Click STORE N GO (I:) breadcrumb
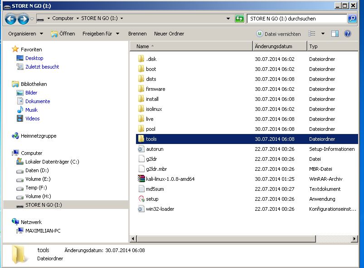Image resolution: width=364 pixels, height=268 pixels. click(x=99, y=18)
